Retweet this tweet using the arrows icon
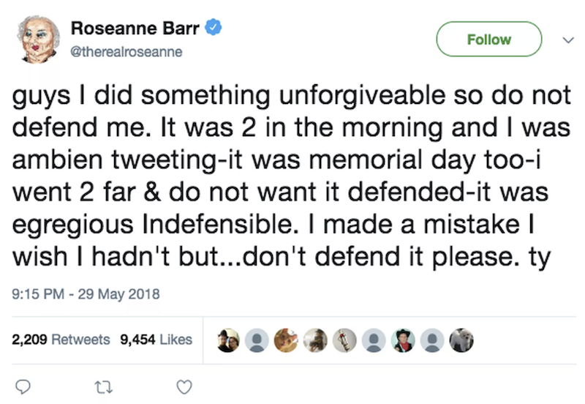The height and width of the screenshot is (404, 585). 103,387
